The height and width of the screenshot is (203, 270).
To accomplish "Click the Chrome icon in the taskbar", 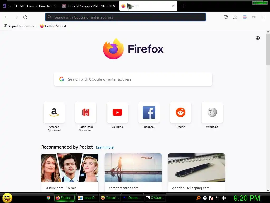I will pos(49,198).
